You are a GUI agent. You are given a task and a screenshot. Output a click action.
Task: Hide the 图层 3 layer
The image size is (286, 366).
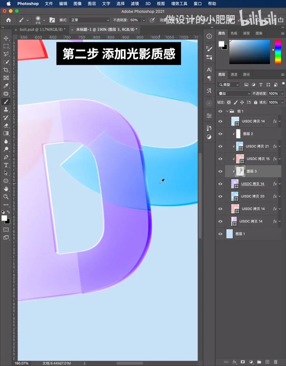pyautogui.click(x=220, y=171)
